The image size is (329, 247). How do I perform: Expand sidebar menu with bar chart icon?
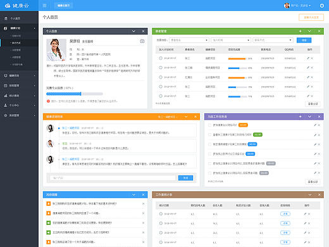pos(19,96)
